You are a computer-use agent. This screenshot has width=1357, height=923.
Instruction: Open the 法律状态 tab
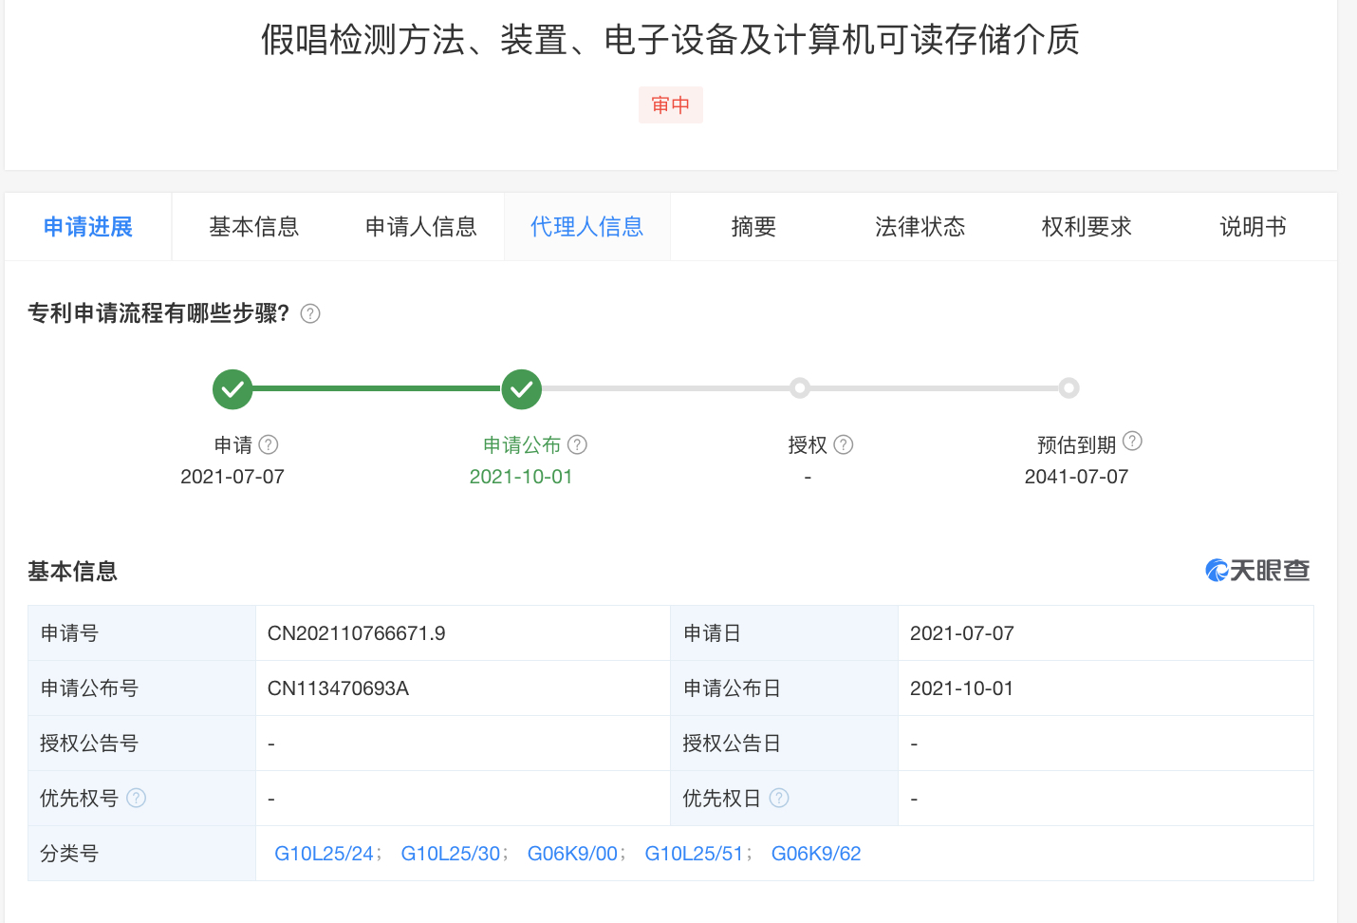click(920, 227)
